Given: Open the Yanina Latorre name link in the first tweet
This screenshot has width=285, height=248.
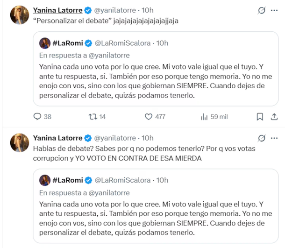Looking at the screenshot, I should pyautogui.click(x=57, y=10).
